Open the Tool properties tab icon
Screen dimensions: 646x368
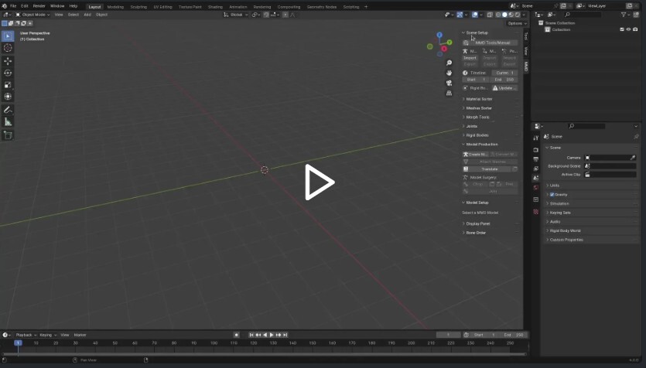pos(535,138)
